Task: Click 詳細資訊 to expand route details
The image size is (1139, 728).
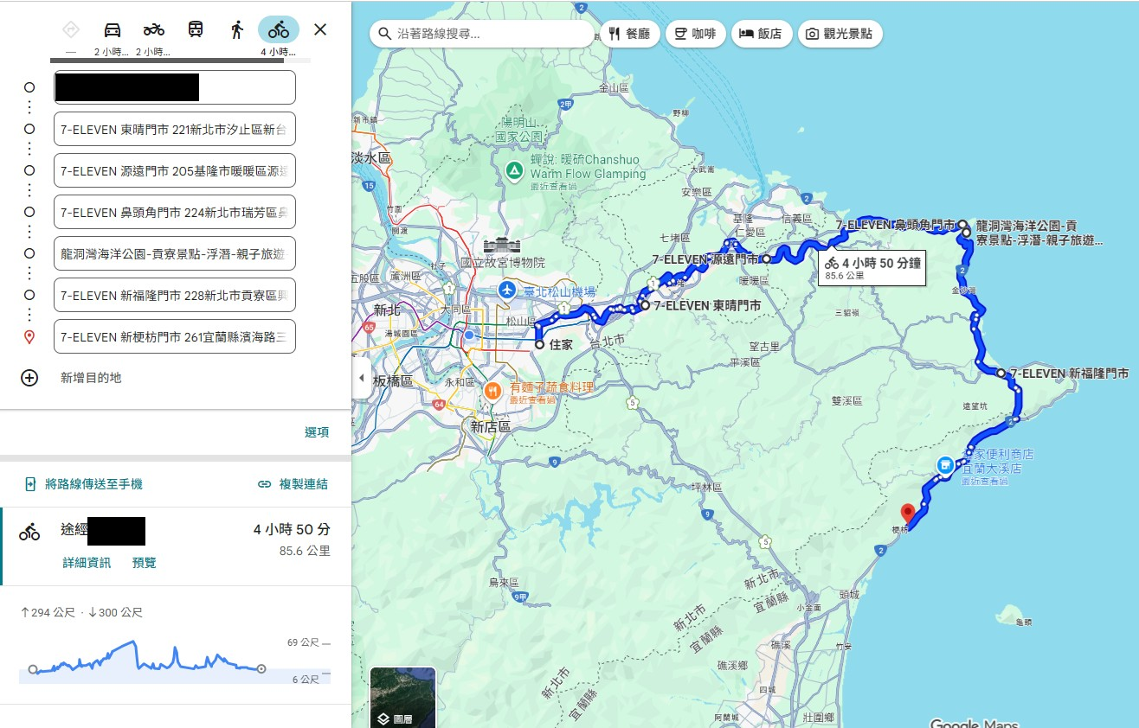Action: [87, 563]
